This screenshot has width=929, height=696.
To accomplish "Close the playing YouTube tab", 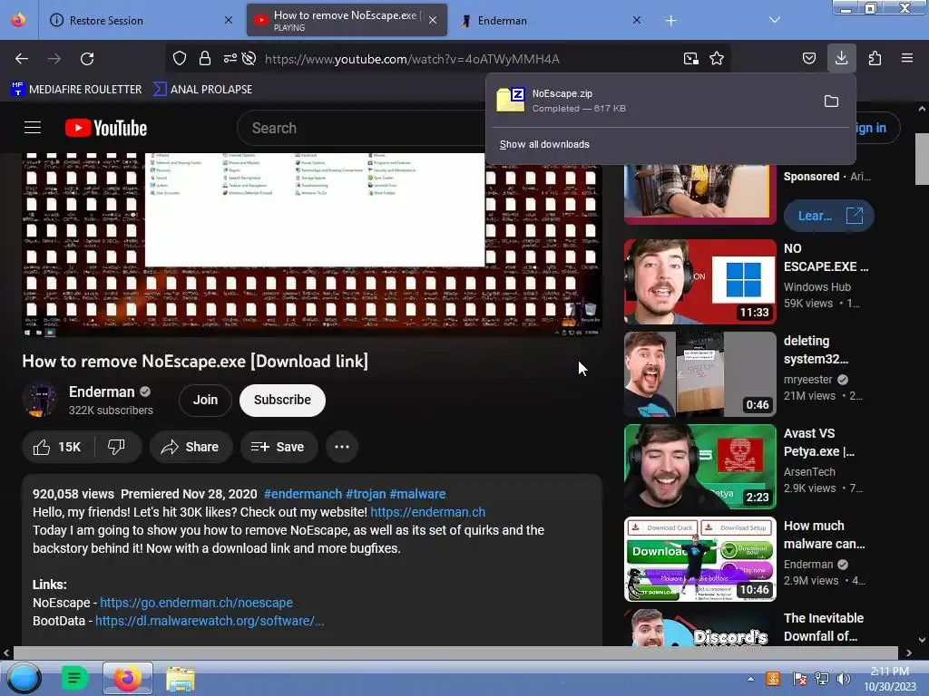I will pos(433,20).
